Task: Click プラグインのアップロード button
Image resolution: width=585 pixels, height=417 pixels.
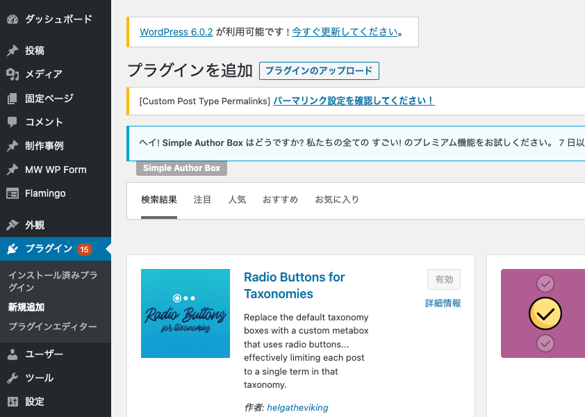Action: point(319,71)
